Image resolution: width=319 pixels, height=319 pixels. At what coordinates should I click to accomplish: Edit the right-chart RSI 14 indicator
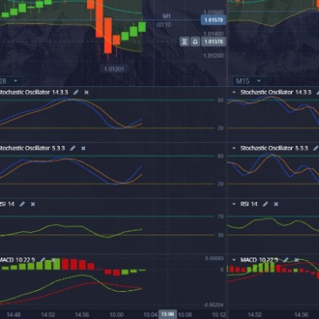pos(266,204)
